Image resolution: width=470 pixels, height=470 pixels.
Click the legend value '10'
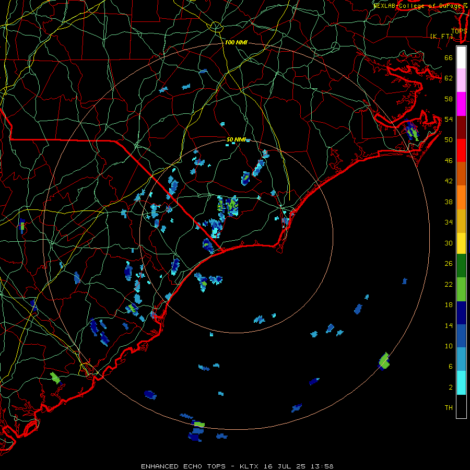(x=449, y=346)
